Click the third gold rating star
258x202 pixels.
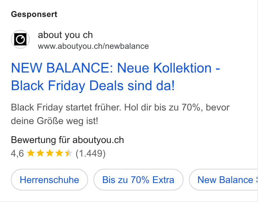point(50,153)
